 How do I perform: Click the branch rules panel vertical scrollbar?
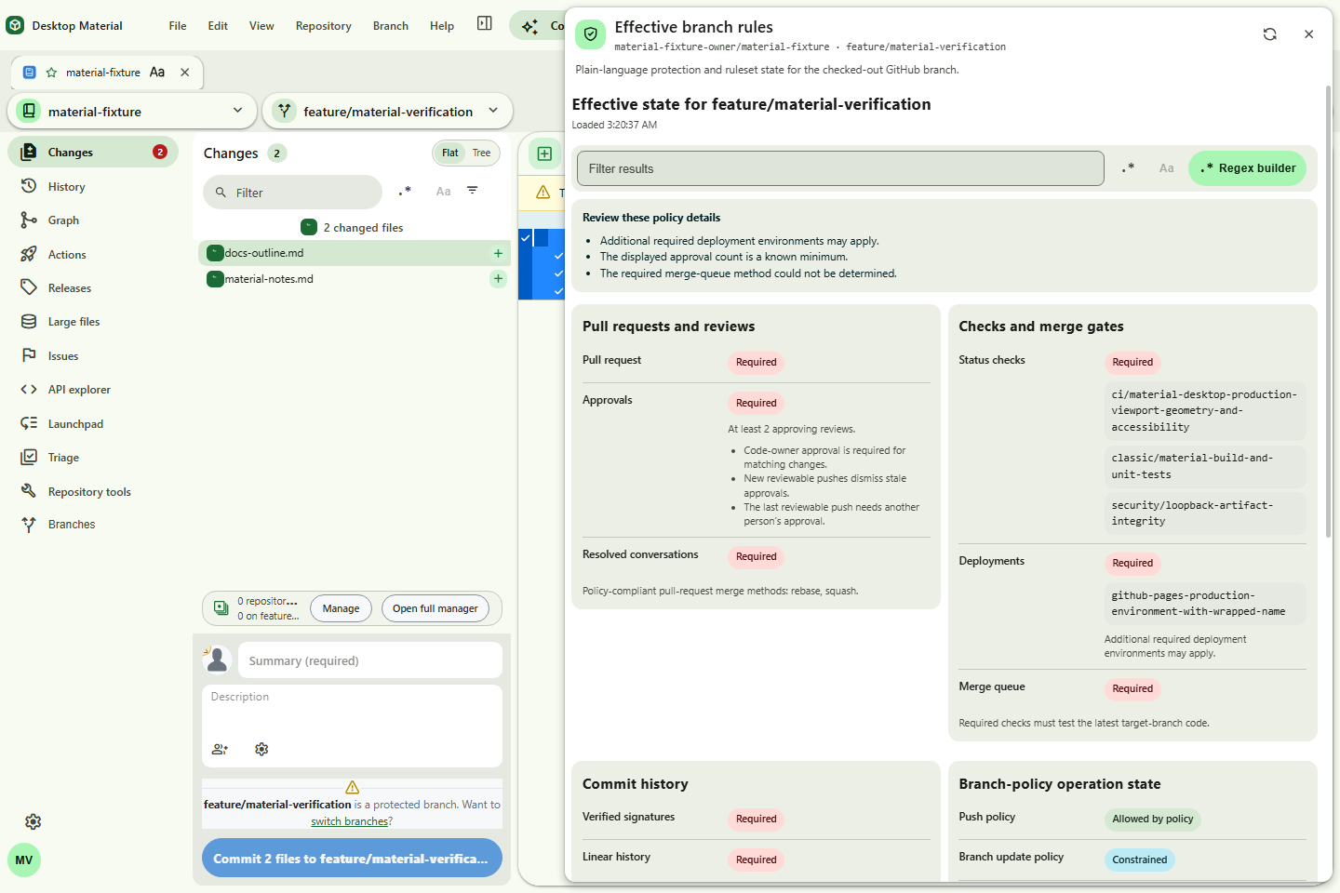[x=1328, y=313]
